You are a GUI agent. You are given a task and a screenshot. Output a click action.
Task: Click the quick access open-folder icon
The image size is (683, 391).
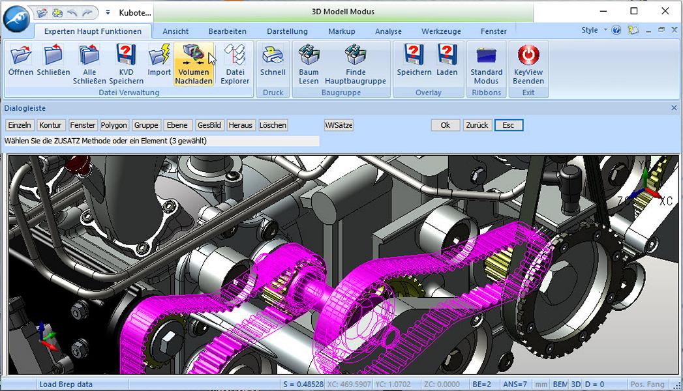[x=42, y=13]
